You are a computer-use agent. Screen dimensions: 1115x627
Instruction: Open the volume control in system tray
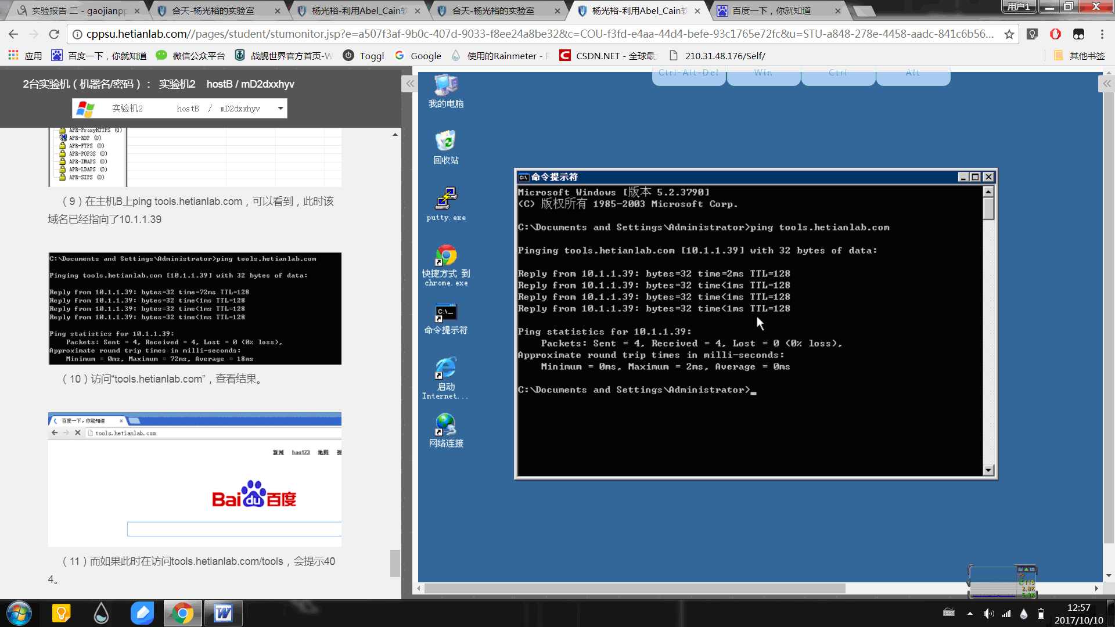click(x=988, y=614)
